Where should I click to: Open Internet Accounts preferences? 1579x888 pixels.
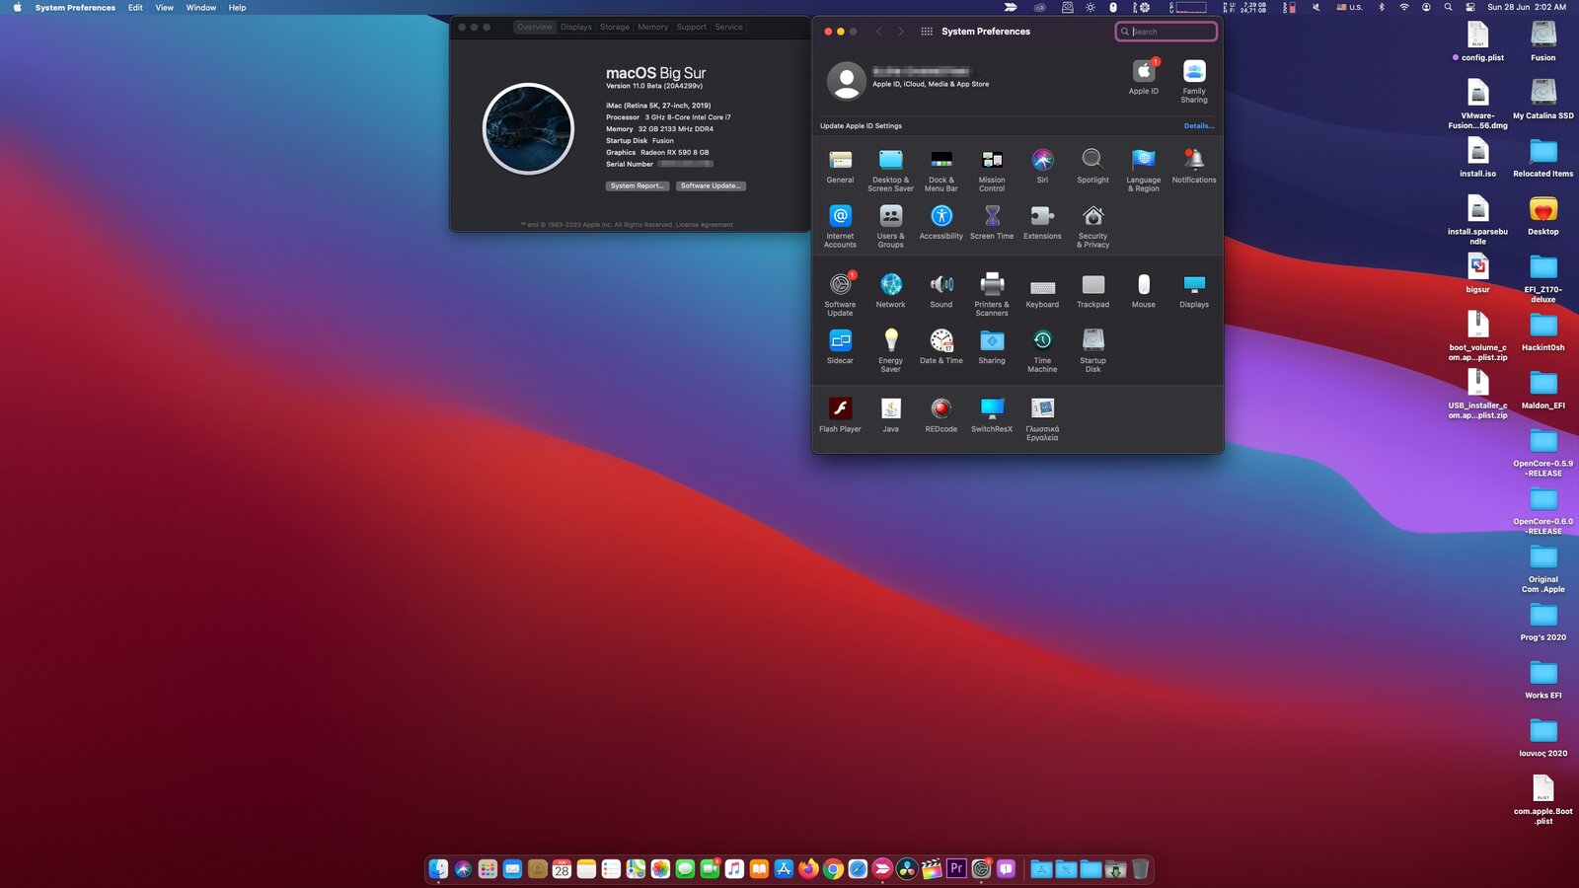tap(840, 216)
